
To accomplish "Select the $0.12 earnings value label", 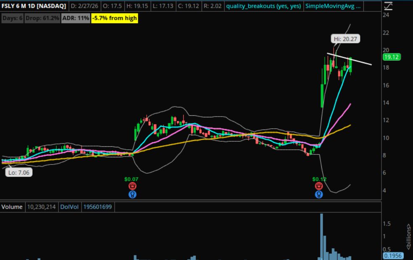I will tap(319, 179).
